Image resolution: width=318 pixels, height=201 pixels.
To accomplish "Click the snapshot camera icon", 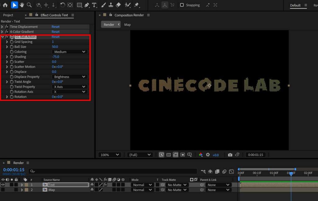I will coord(230,155).
